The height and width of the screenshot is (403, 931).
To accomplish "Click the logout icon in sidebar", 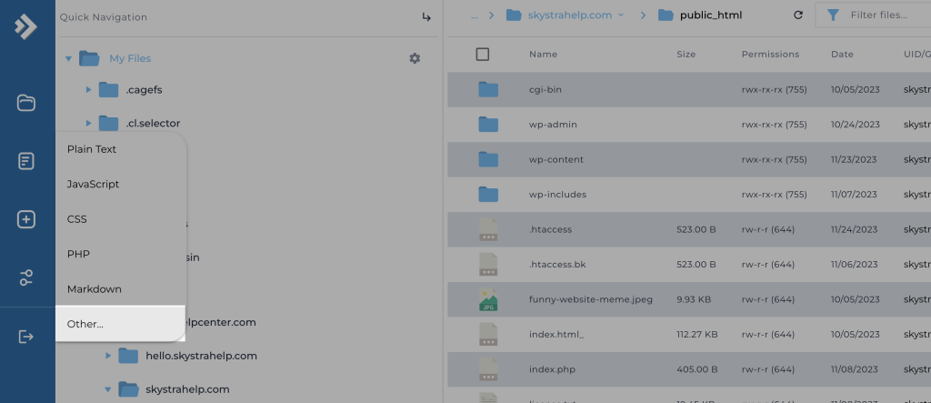I will tap(26, 337).
